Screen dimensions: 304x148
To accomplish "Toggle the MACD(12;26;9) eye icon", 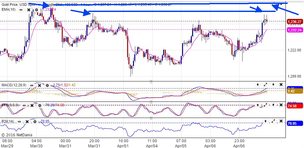I will point(32,85).
